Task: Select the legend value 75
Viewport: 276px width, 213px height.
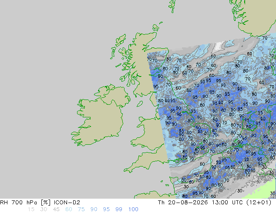Action: coord(81,210)
